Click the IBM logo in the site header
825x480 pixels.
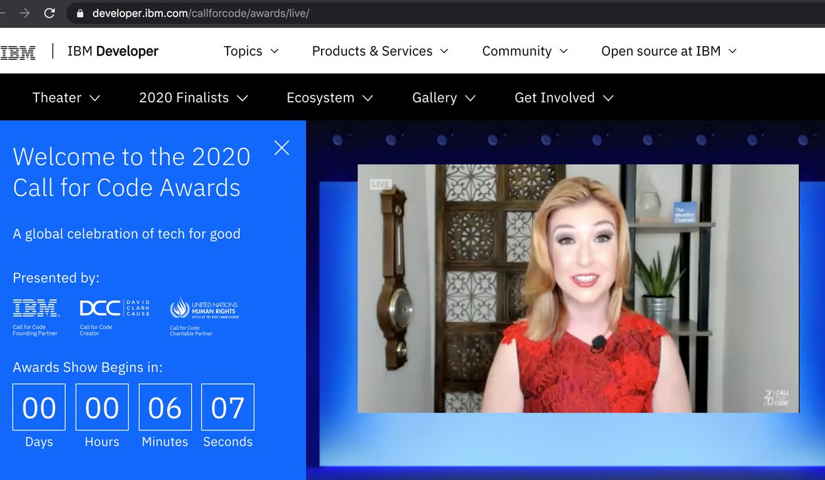pyautogui.click(x=18, y=52)
